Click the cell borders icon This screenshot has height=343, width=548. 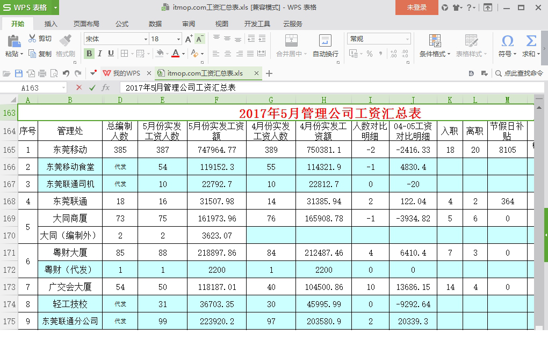(x=124, y=54)
